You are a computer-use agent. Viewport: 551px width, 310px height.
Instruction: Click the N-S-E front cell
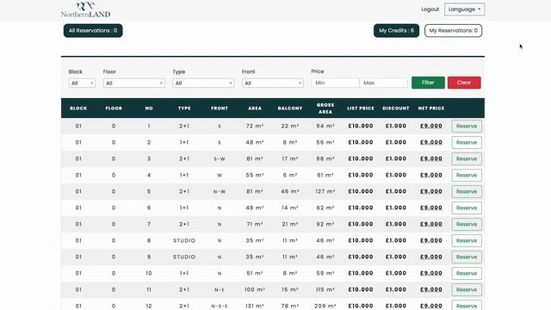click(220, 307)
